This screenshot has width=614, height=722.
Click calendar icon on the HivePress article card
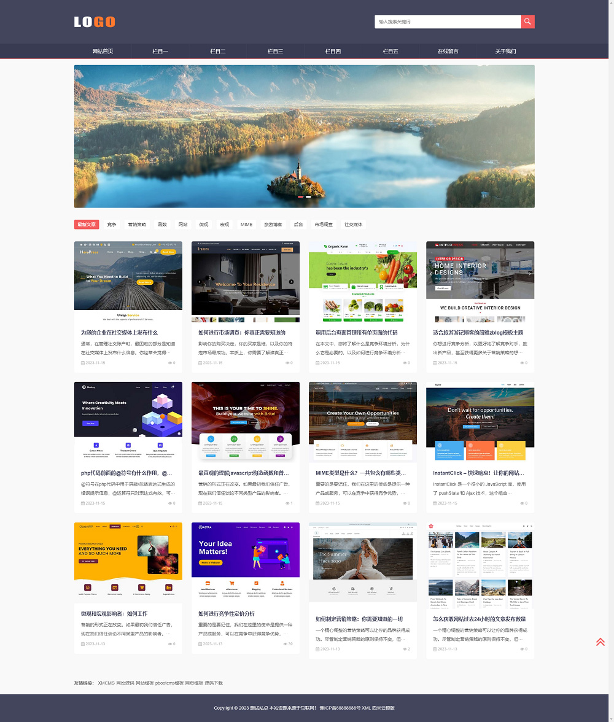pyautogui.click(x=83, y=363)
